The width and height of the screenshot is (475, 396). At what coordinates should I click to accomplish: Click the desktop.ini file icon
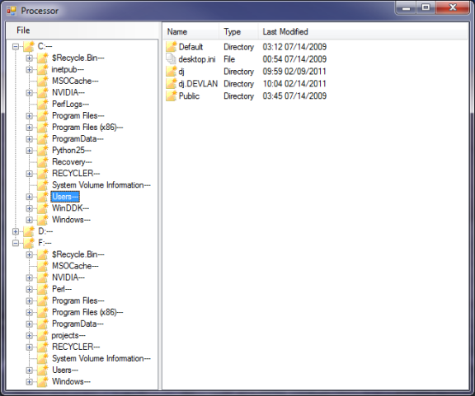172,58
